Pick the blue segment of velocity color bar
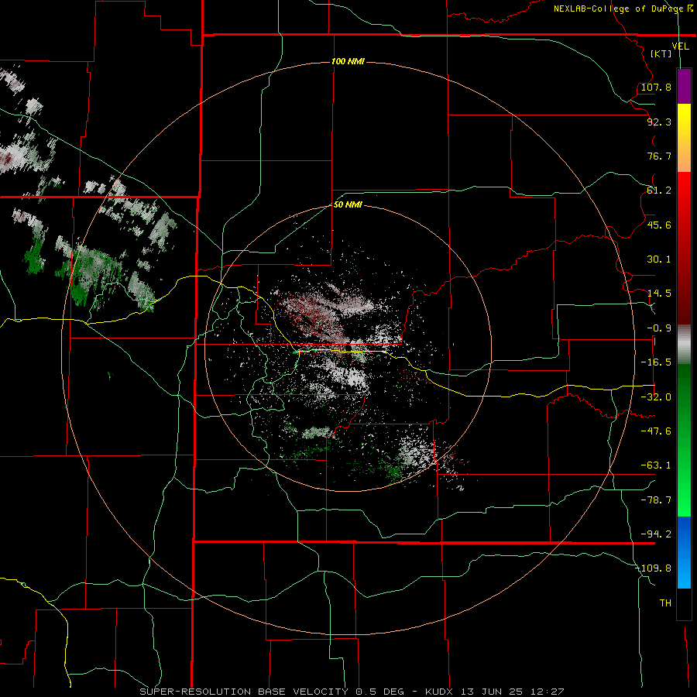Screen dimensions: 697x697 [684, 552]
